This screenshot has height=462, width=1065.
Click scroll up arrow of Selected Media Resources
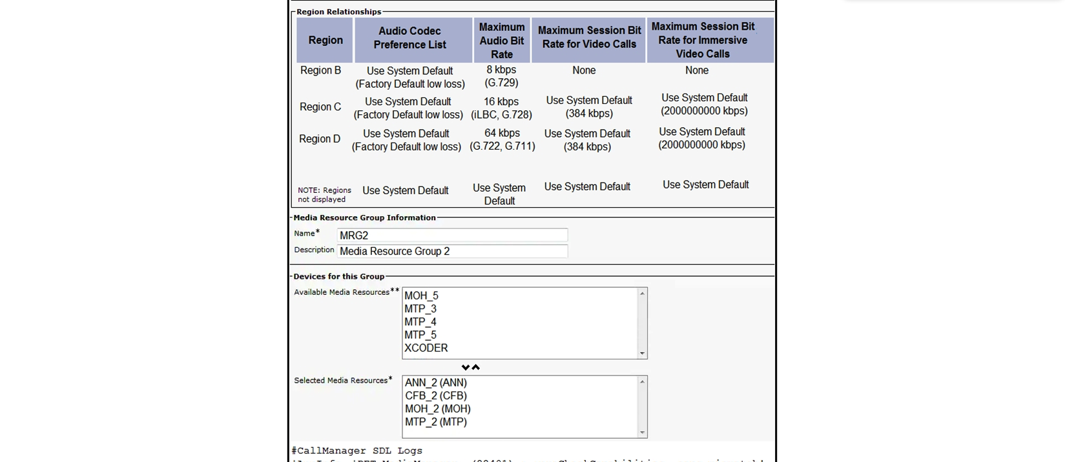coord(642,382)
